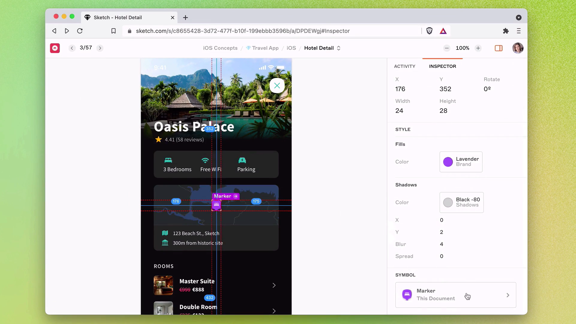Click the bookmark icon in address bar
576x324 pixels.
tap(113, 31)
